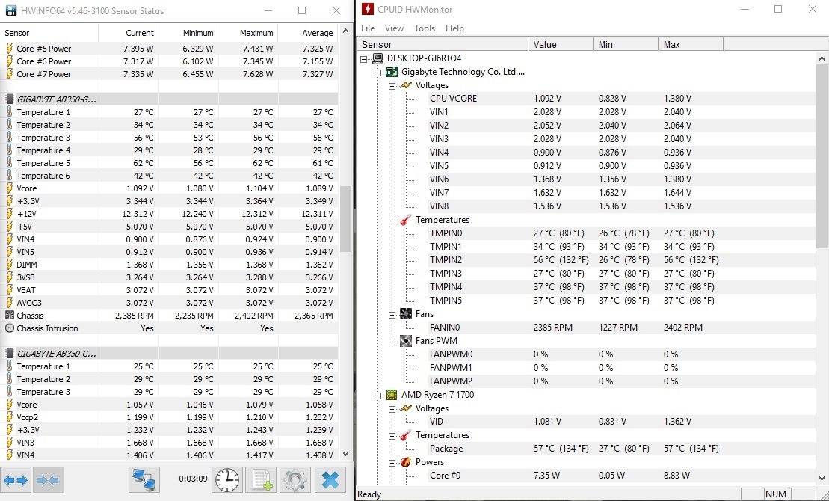The width and height of the screenshot is (829, 501).
Task: Click the lightning icon beside +12V row
Action: (9, 214)
